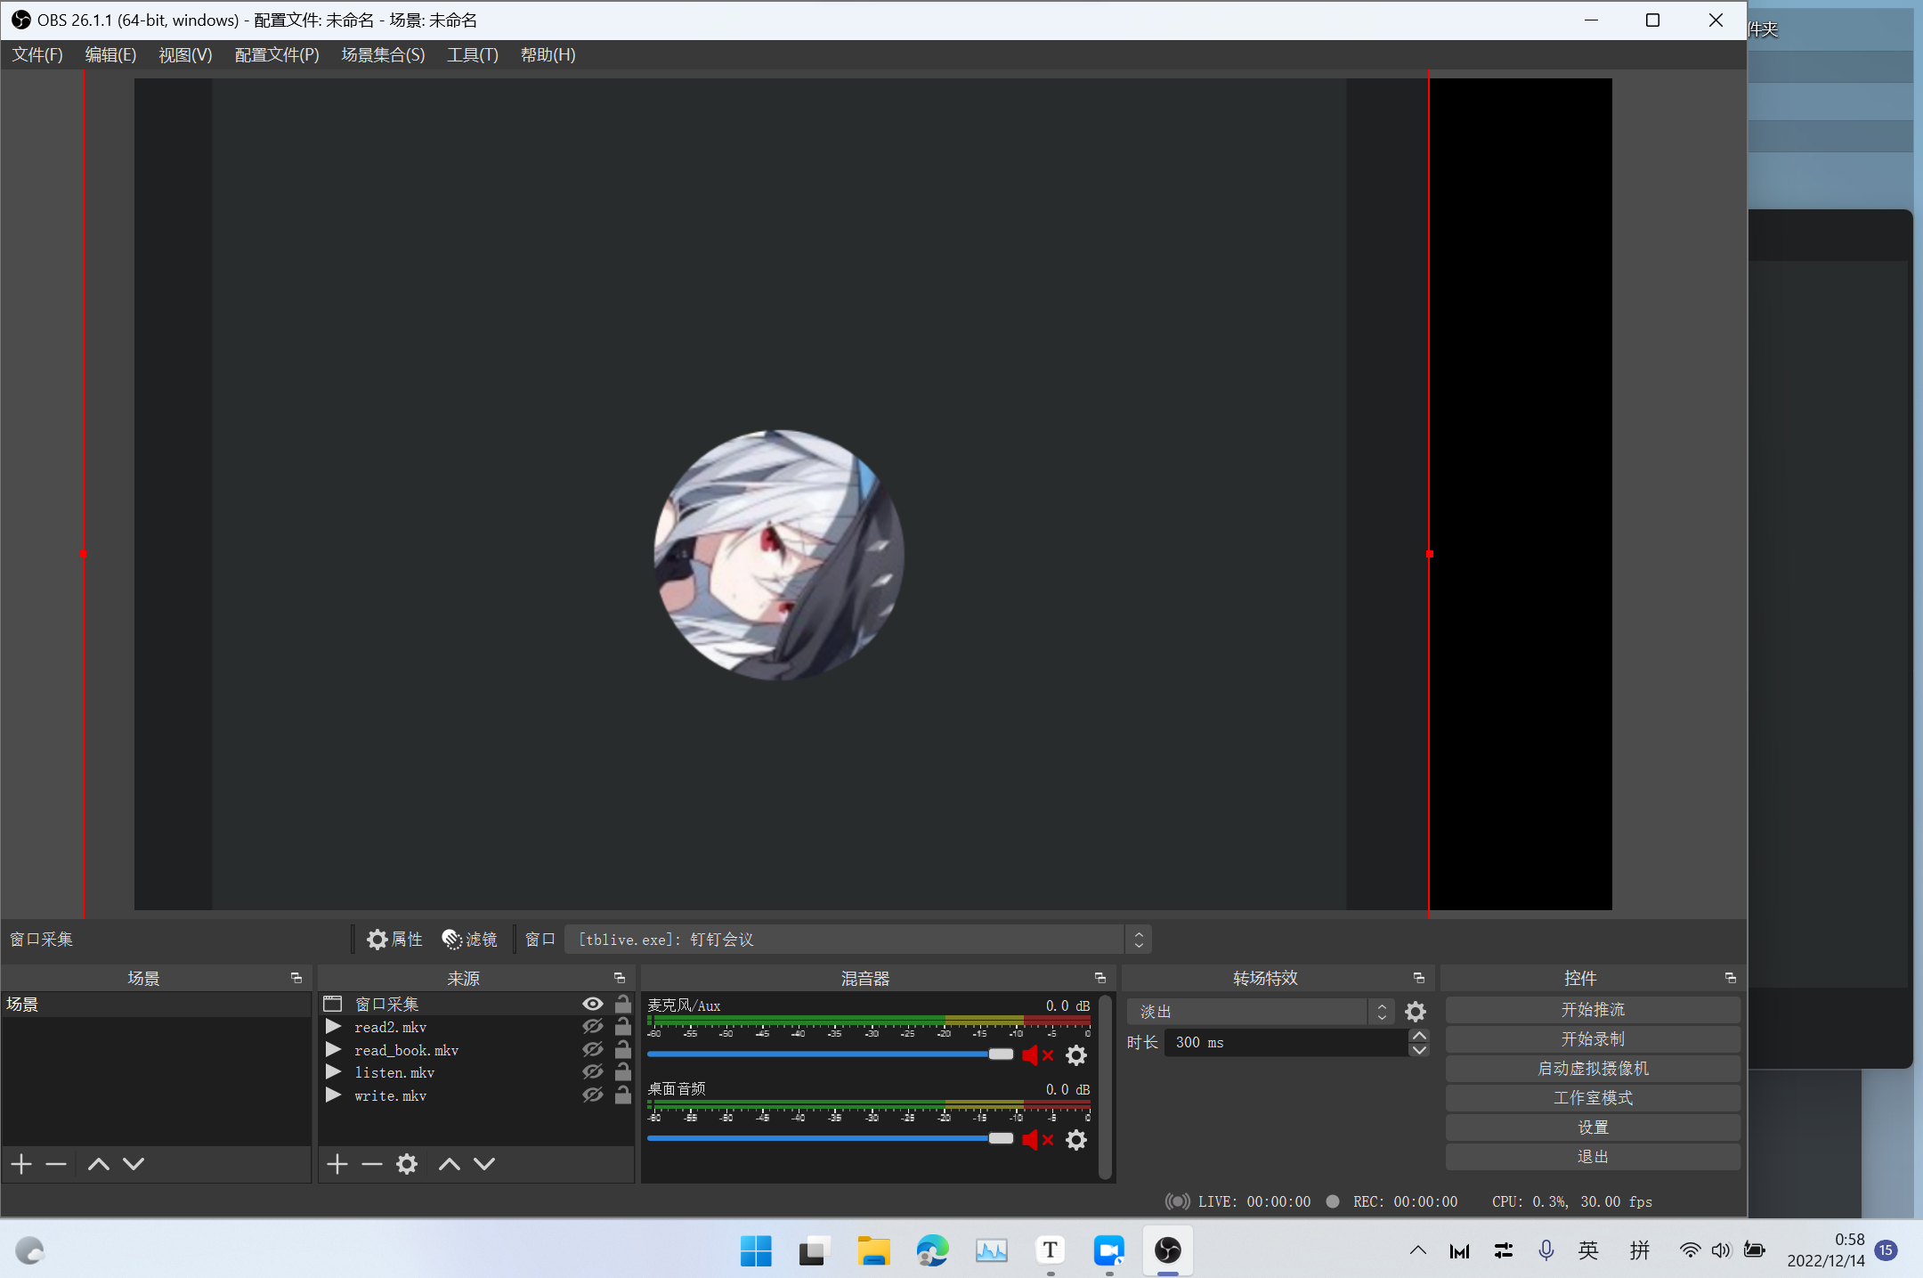Hide the 窗口采集 source via eye icon
This screenshot has width=1923, height=1278.
pyautogui.click(x=593, y=1004)
